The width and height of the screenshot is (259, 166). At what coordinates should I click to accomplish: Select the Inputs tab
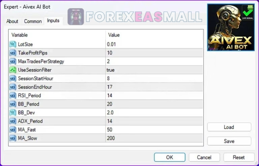coord(53,20)
